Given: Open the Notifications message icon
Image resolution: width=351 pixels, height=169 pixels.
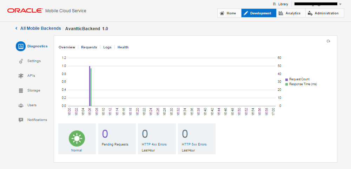Looking at the screenshot, I should coord(21,120).
